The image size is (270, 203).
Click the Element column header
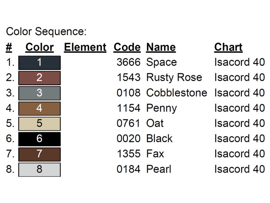pos(85,47)
